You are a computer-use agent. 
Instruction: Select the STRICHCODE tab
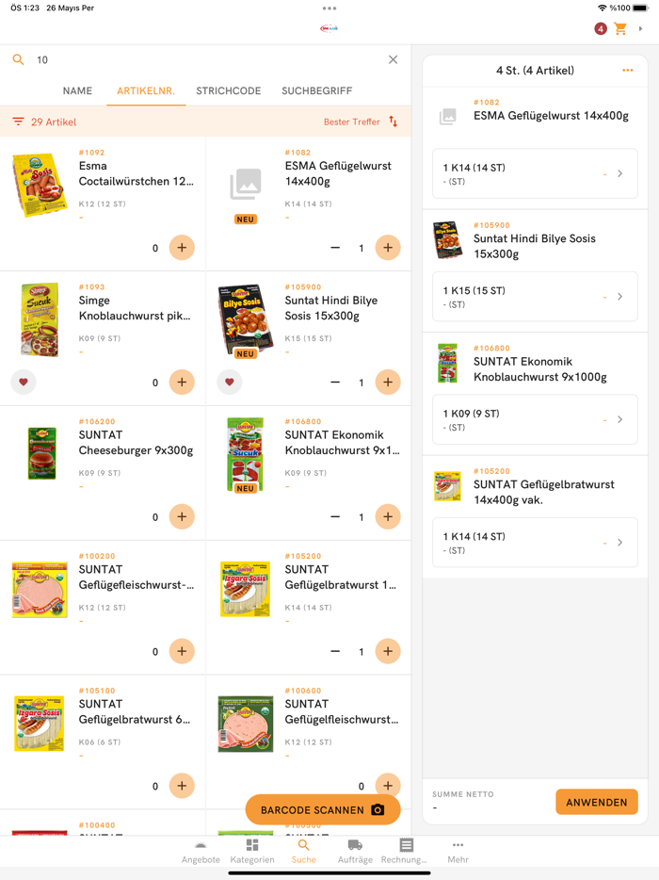(x=229, y=90)
